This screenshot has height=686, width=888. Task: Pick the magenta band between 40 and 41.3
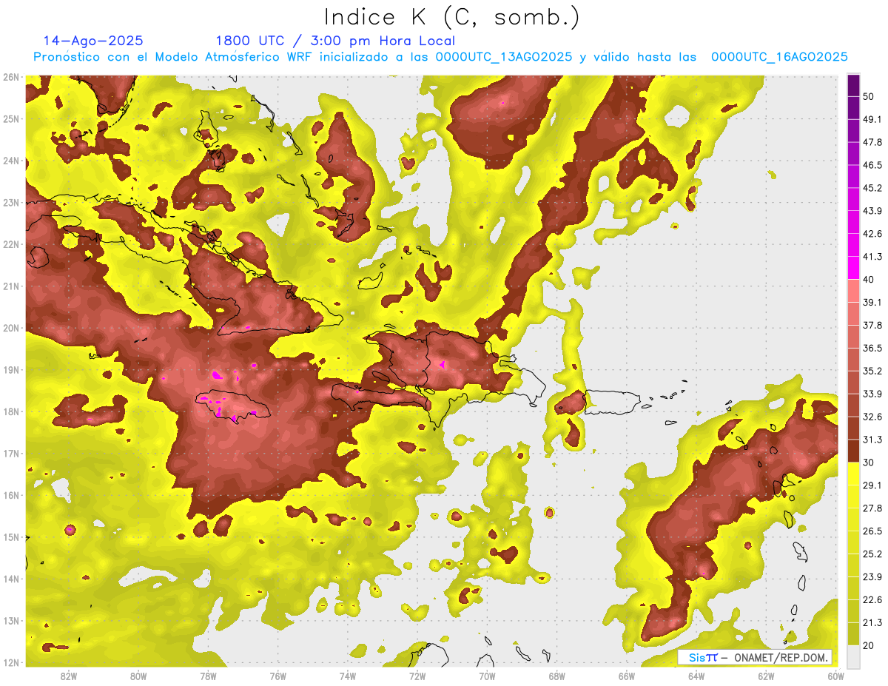pos(853,267)
